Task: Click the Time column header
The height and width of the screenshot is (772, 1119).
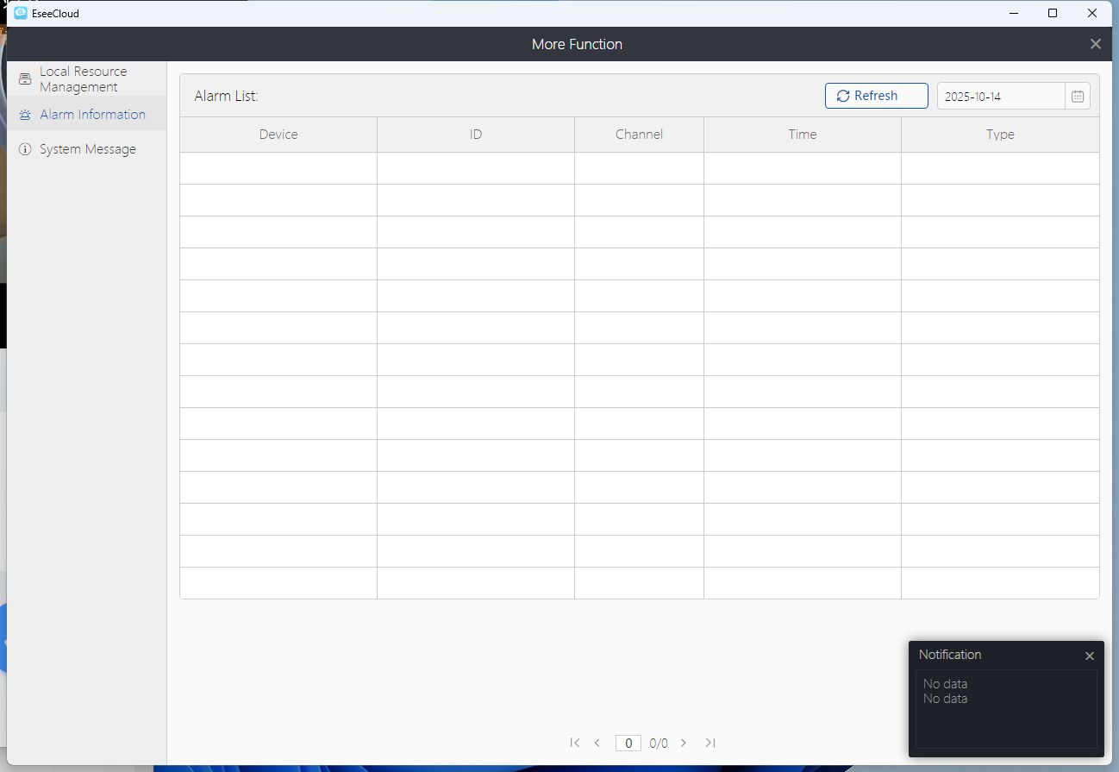Action: 802,135
